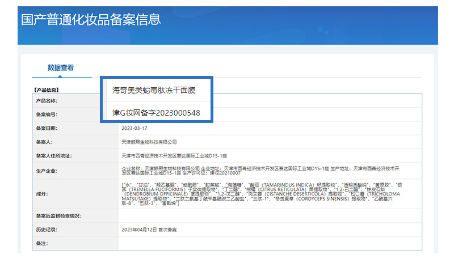Click the 国产普通化妆品备案信息 page title

click(x=91, y=20)
